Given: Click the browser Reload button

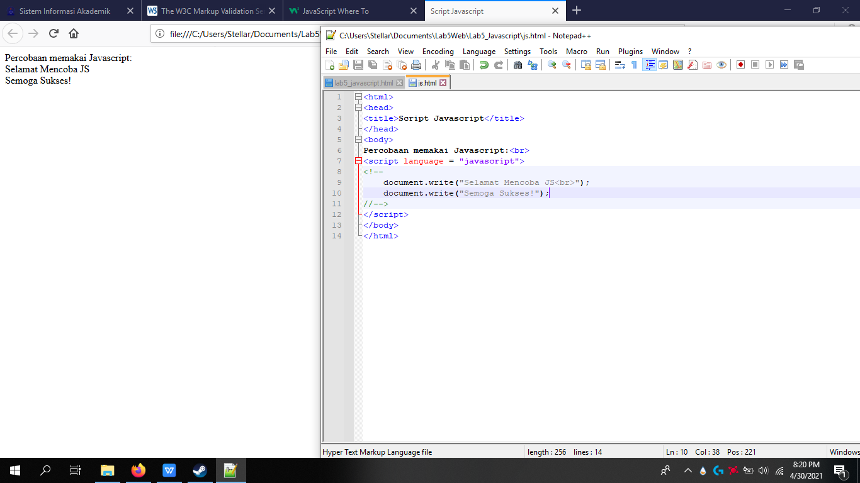Looking at the screenshot, I should coord(54,33).
